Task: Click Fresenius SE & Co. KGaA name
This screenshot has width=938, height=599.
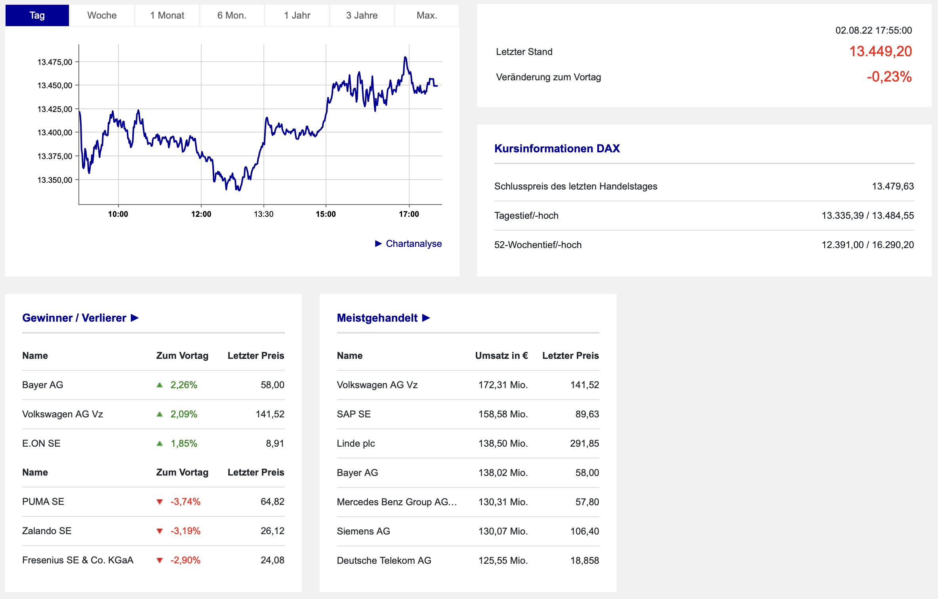Action: pyautogui.click(x=78, y=560)
